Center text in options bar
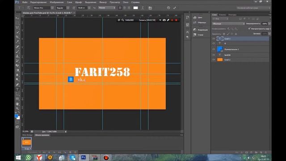 [x=124, y=8]
